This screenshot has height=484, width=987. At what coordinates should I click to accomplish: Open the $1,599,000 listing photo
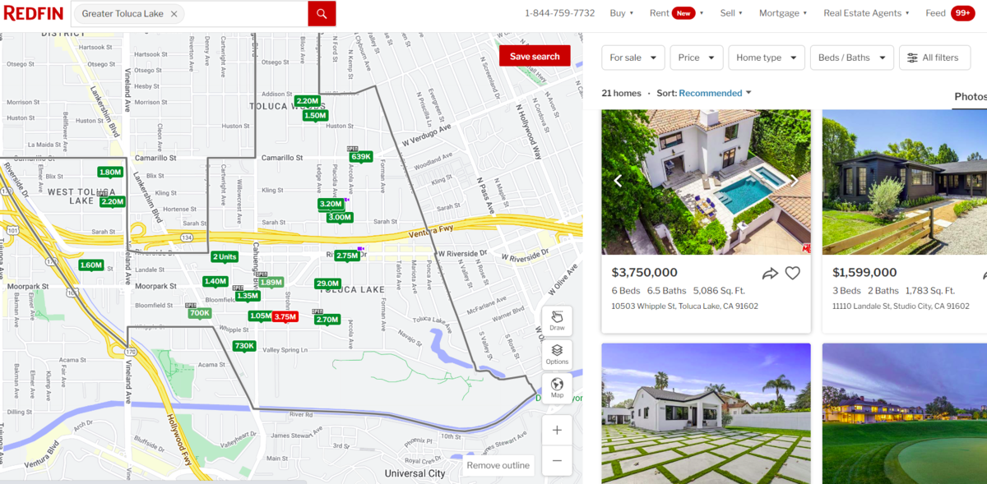pyautogui.click(x=905, y=182)
